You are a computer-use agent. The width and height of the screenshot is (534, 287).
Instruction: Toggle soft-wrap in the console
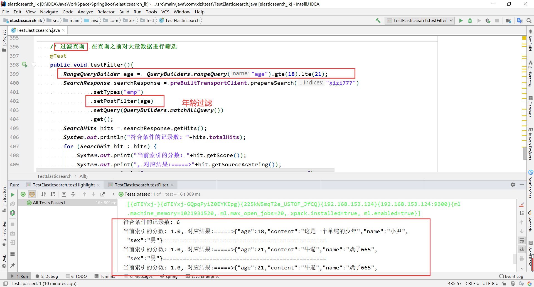[522, 240]
